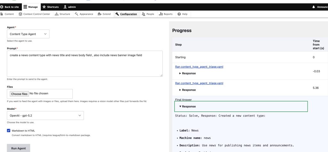Open the Shortcuts star icon
328x152 pixels.
coord(44,7)
